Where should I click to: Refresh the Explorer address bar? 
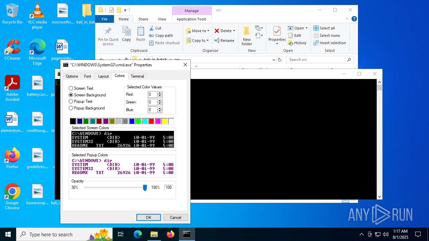click(280, 60)
